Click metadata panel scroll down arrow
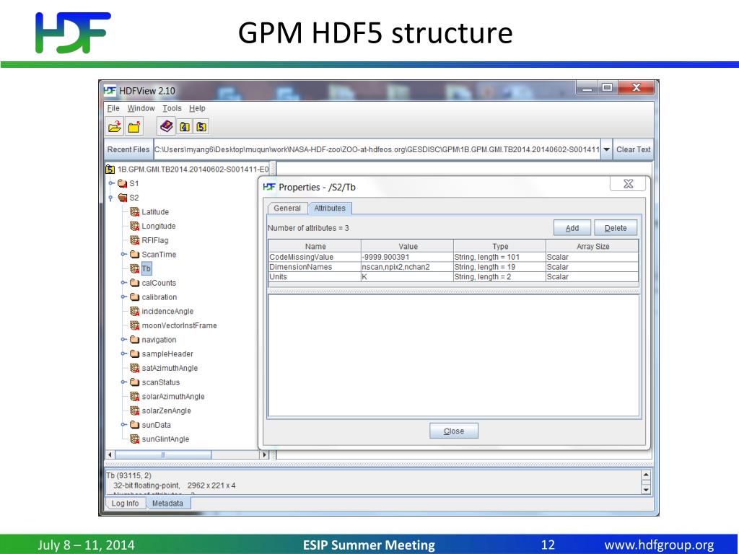 pyautogui.click(x=646, y=490)
